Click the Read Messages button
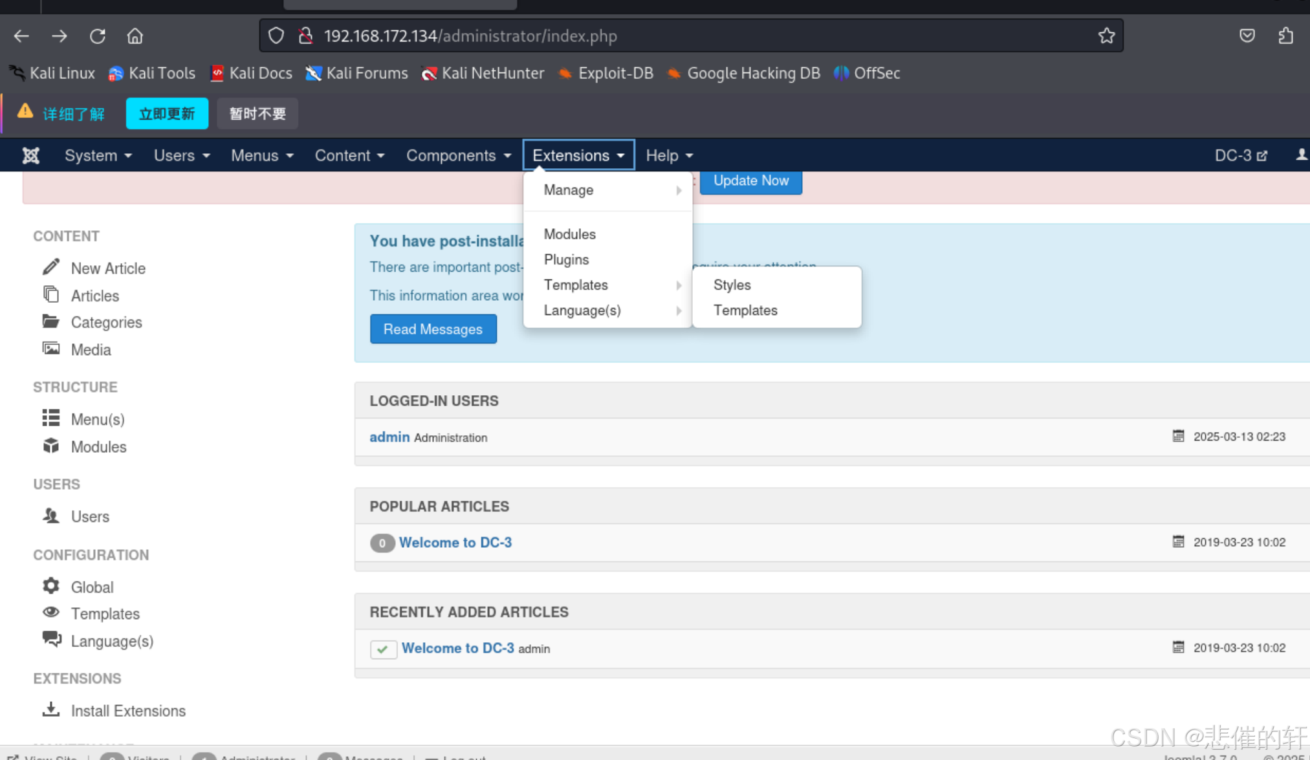 [x=433, y=329]
